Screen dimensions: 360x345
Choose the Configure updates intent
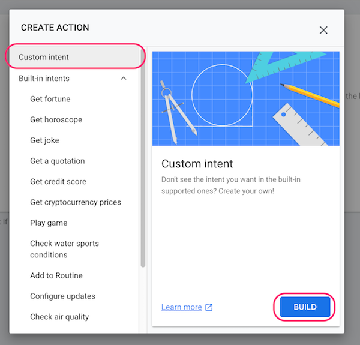click(x=62, y=296)
